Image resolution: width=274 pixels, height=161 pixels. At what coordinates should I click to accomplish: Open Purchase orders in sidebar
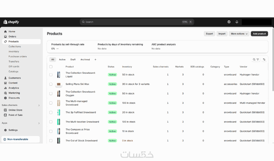17,57
